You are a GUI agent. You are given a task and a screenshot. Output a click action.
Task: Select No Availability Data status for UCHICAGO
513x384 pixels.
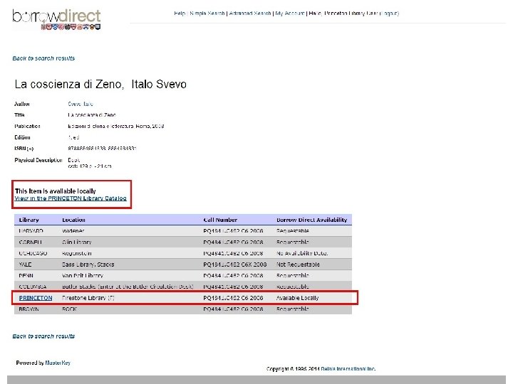(302, 253)
